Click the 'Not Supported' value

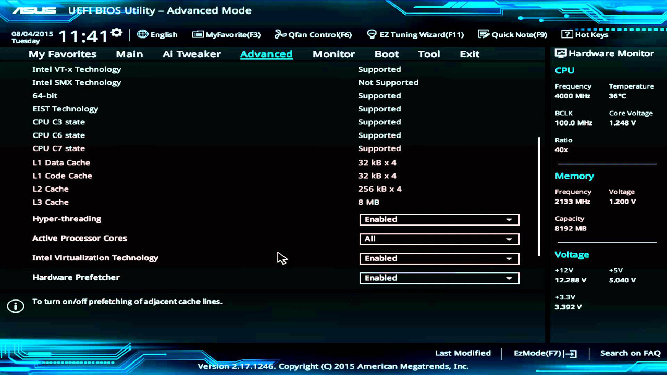tap(388, 82)
